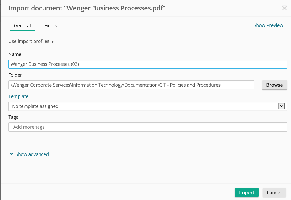The image size is (291, 200).
Task: Switch to the General tab
Action: (x=22, y=25)
